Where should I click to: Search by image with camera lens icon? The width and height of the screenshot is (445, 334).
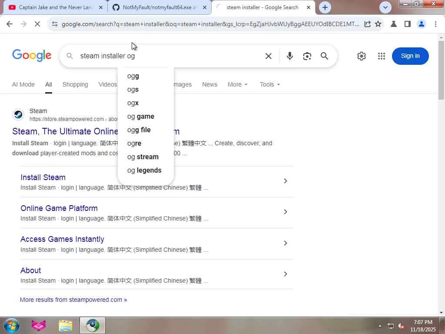point(307,56)
